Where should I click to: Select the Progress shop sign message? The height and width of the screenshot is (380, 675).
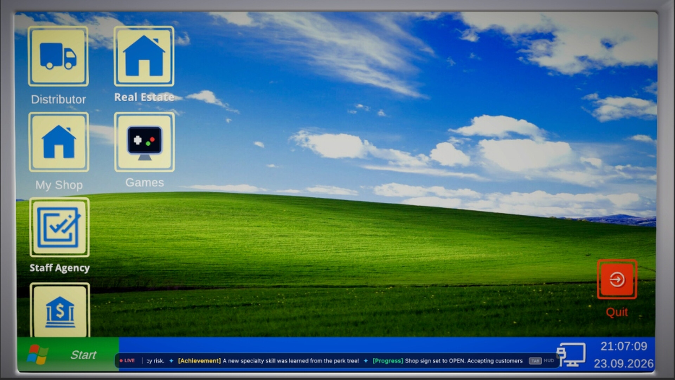pyautogui.click(x=448, y=361)
